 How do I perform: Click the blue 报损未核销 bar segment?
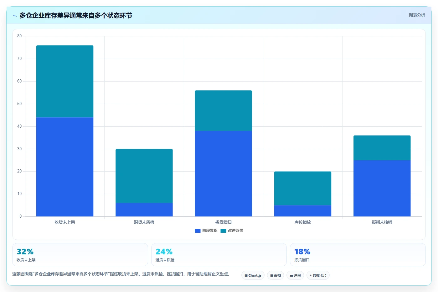tap(382, 188)
